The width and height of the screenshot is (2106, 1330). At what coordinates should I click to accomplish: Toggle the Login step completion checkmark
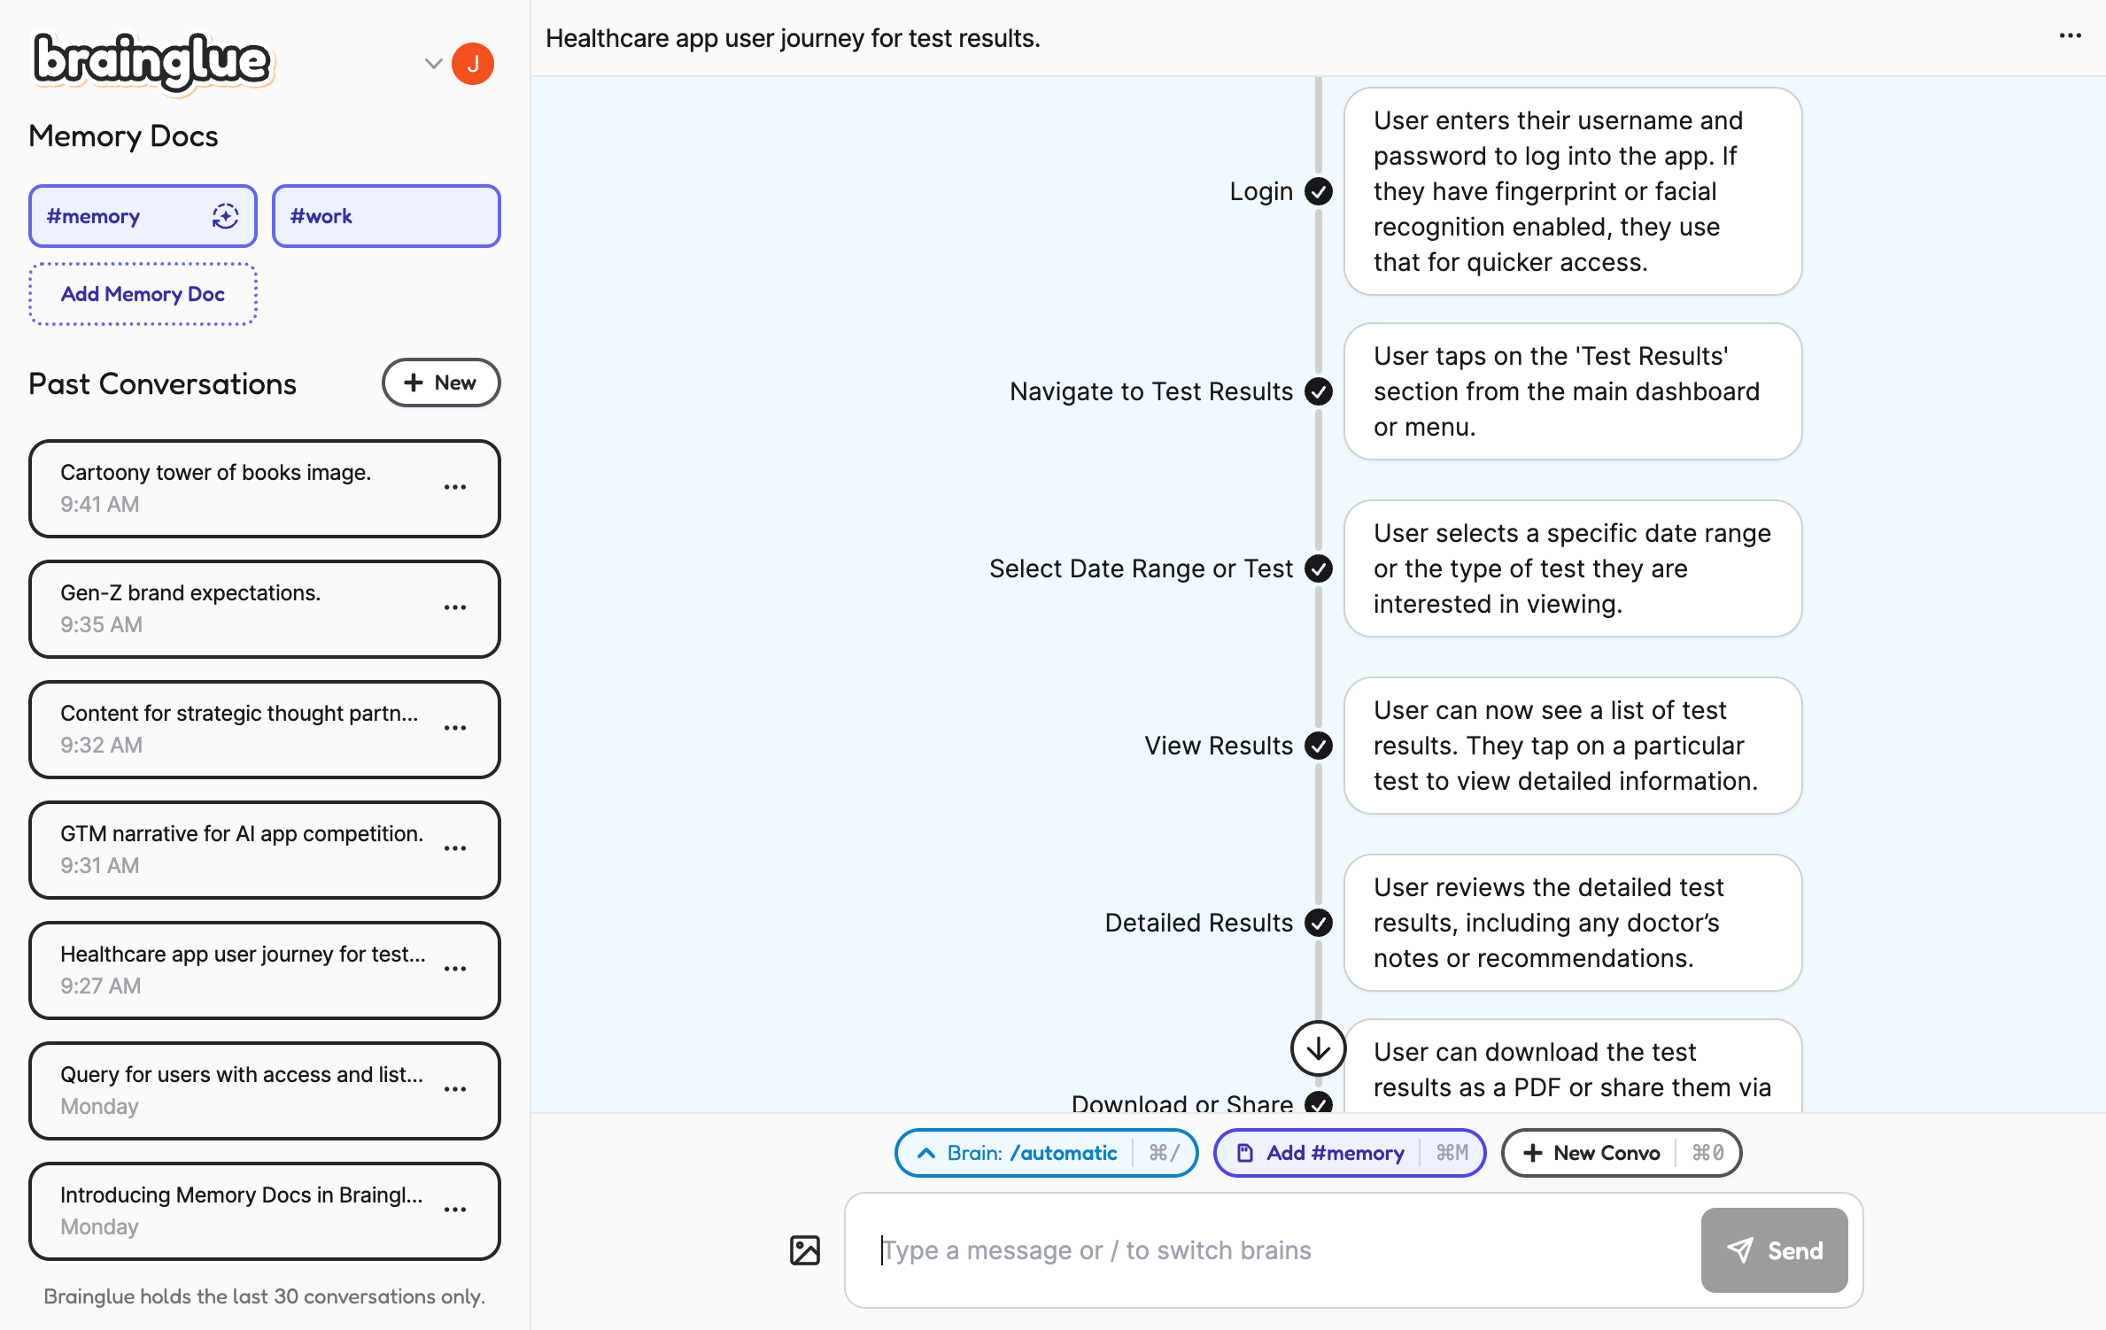1319,191
